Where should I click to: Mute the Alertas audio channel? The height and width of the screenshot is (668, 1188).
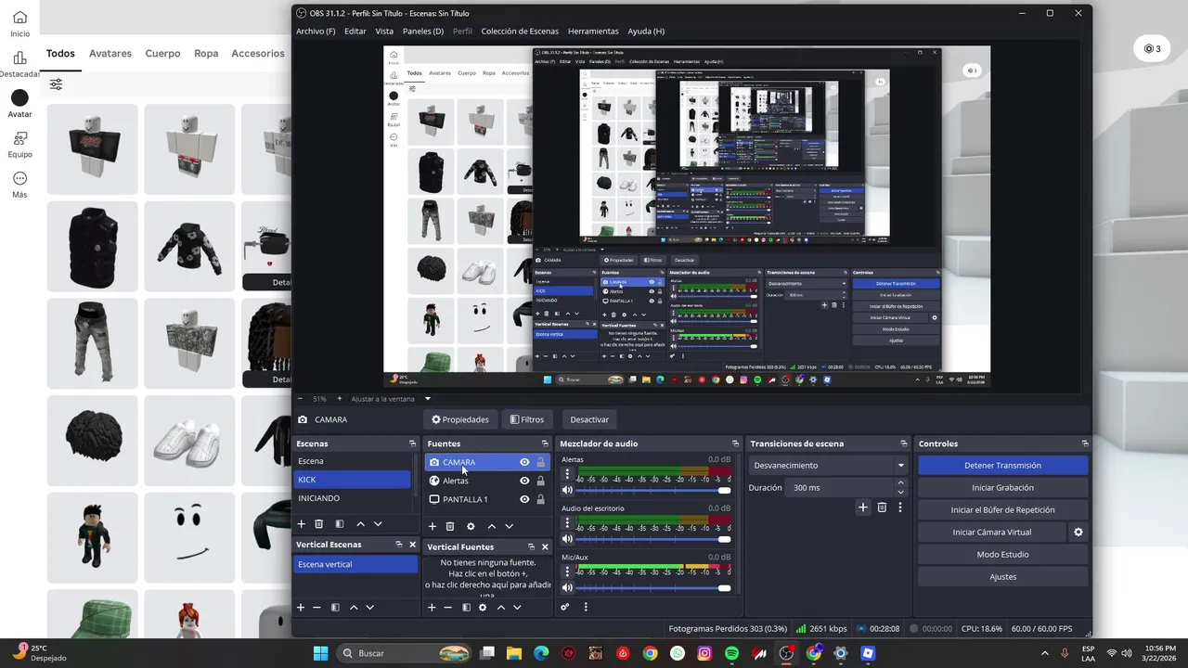pos(567,490)
